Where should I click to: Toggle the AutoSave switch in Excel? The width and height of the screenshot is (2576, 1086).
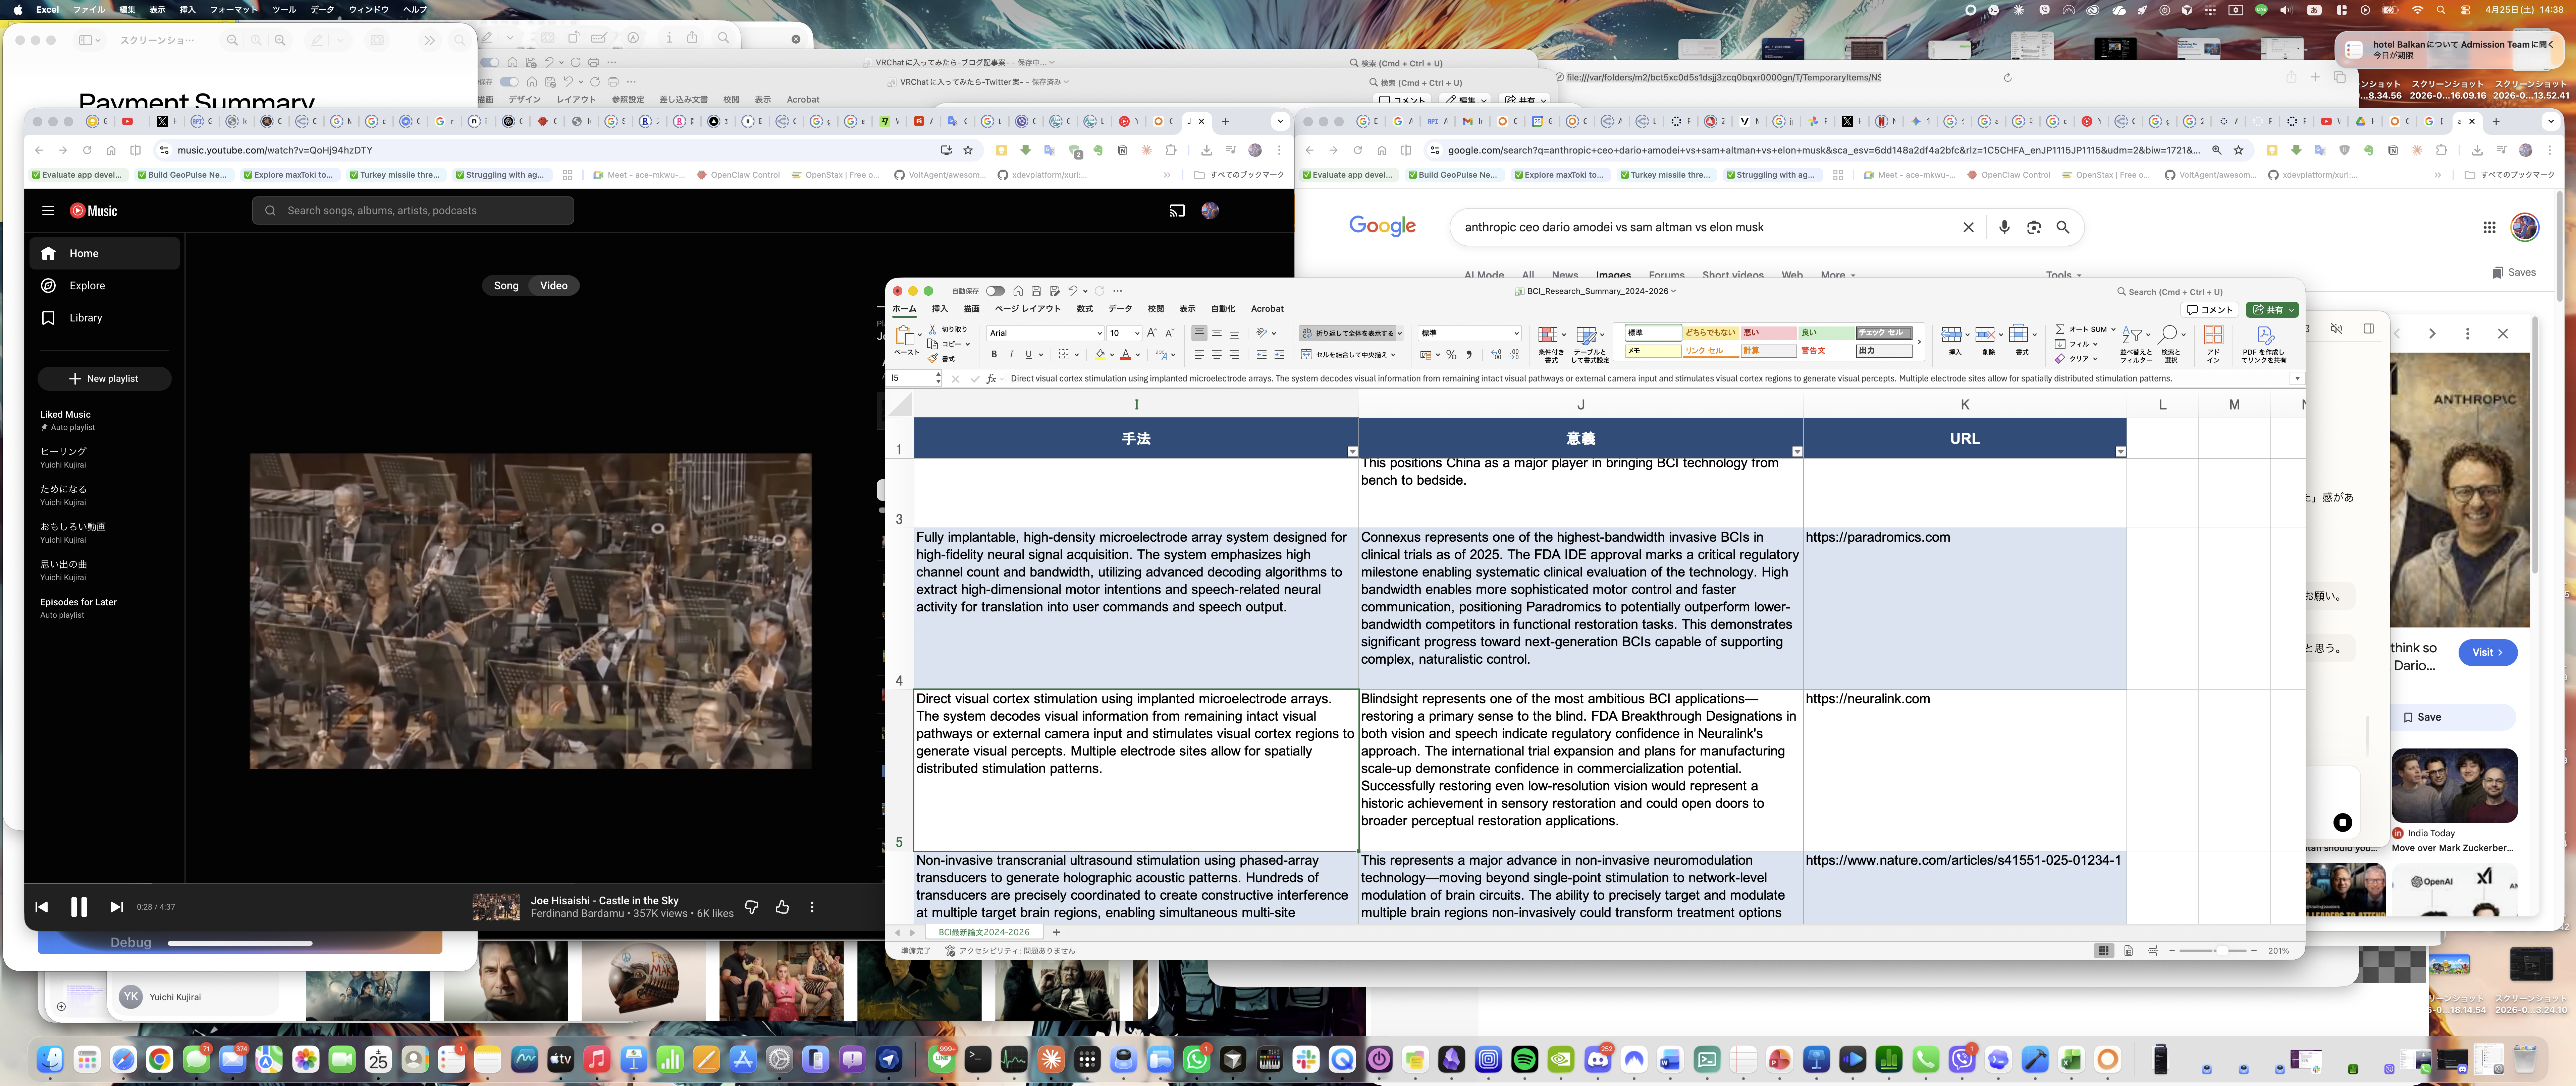[x=995, y=291]
